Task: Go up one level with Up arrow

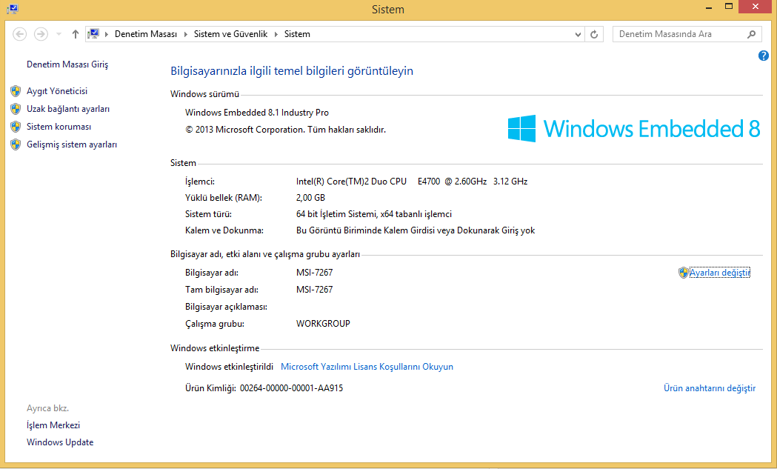Action: tap(76, 34)
